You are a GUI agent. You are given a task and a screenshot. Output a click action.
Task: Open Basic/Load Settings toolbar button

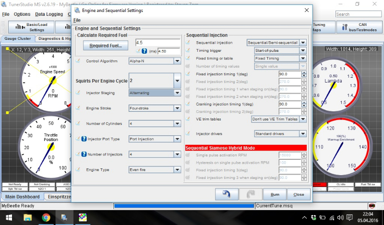(x=30, y=27)
